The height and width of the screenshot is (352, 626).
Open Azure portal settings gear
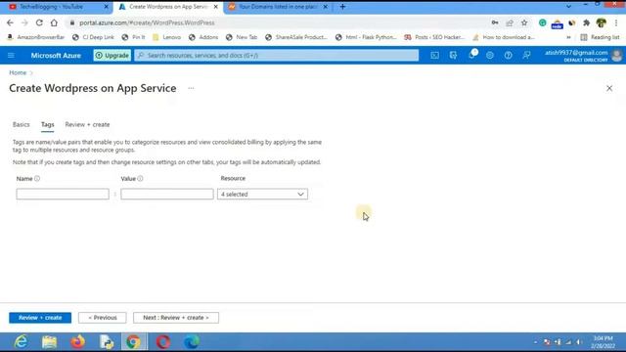coord(490,55)
